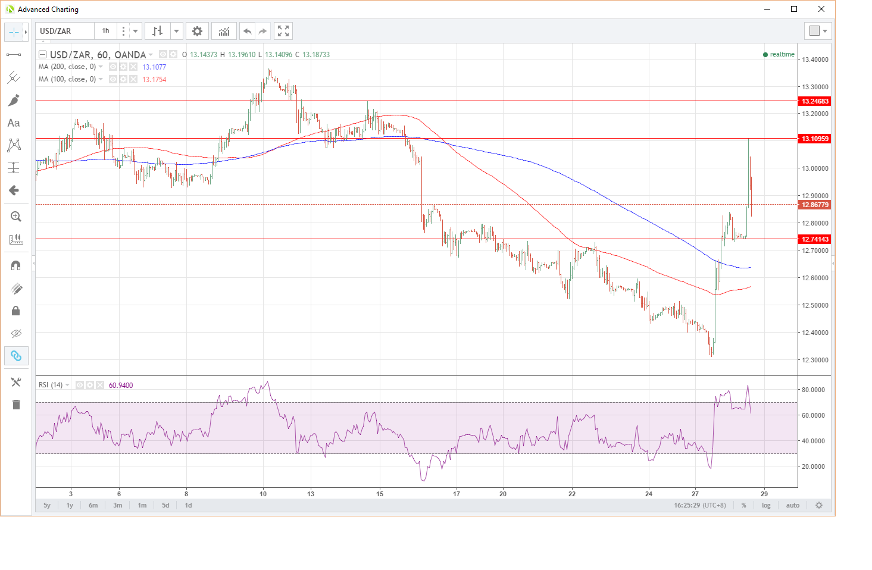Screen dimensions: 872x570
Task: Set the time range to 5y
Action: 47,505
